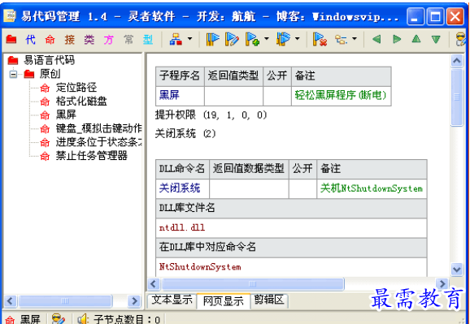The height and width of the screenshot is (324, 470).
Task: Click the green left arrow icon
Action: tap(376, 39)
